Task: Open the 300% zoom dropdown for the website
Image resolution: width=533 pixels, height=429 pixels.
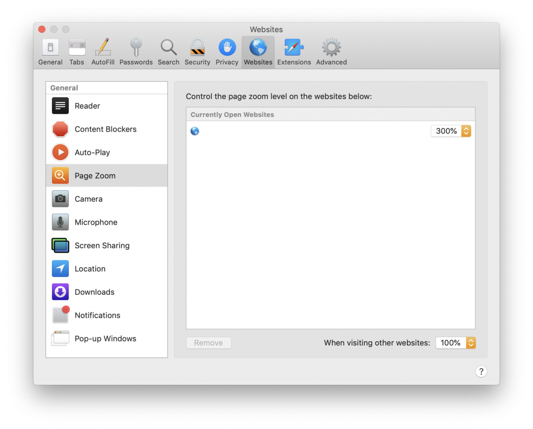Action: tap(451, 131)
